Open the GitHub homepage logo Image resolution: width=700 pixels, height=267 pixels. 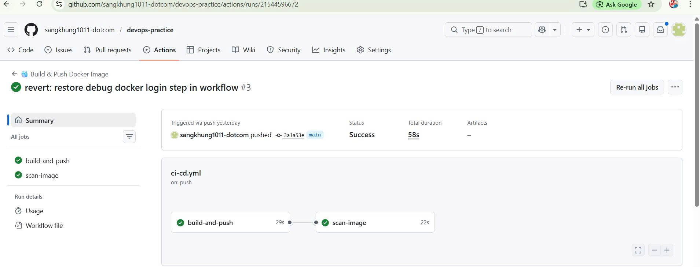31,30
